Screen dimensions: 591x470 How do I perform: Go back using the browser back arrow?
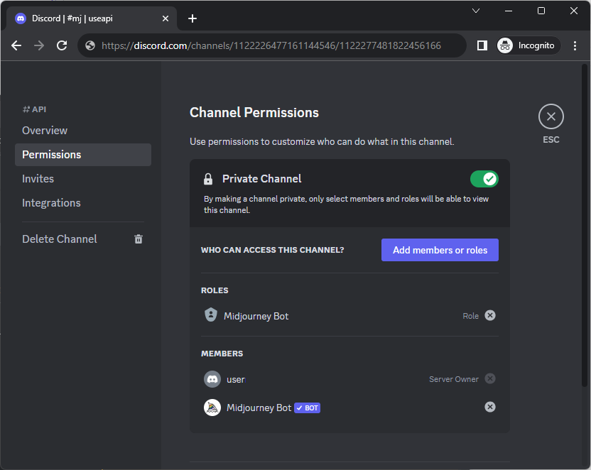coord(16,45)
